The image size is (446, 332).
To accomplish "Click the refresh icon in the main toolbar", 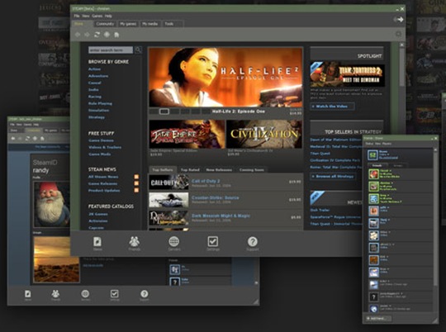I will click(x=97, y=35).
